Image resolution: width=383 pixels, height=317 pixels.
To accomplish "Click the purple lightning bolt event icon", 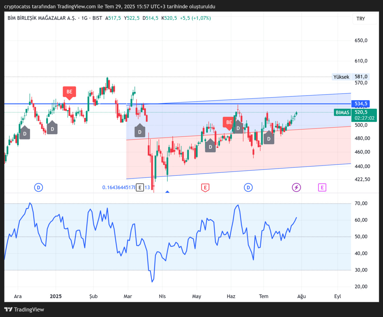I will click(x=296, y=188).
